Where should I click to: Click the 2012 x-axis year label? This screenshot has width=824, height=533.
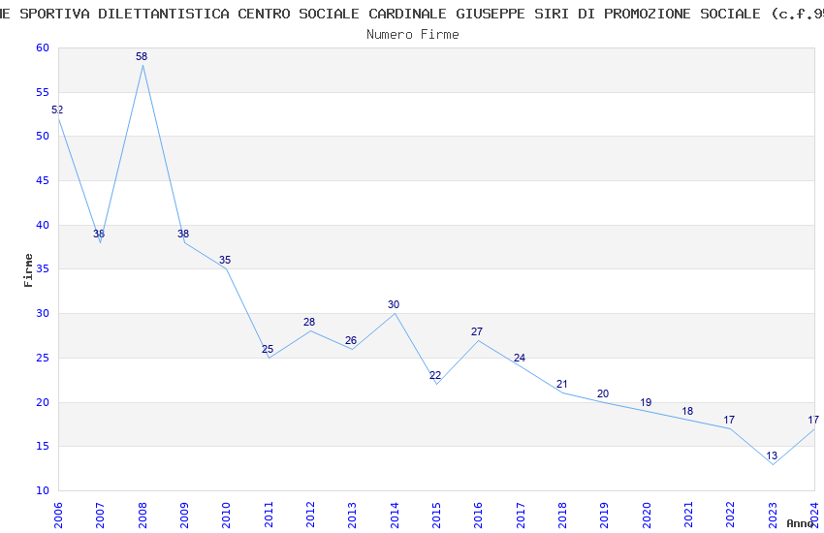(310, 515)
